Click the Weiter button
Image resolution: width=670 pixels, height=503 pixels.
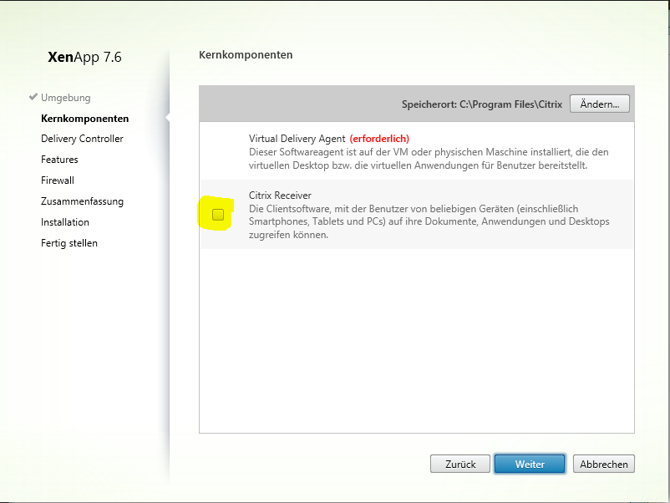point(530,464)
